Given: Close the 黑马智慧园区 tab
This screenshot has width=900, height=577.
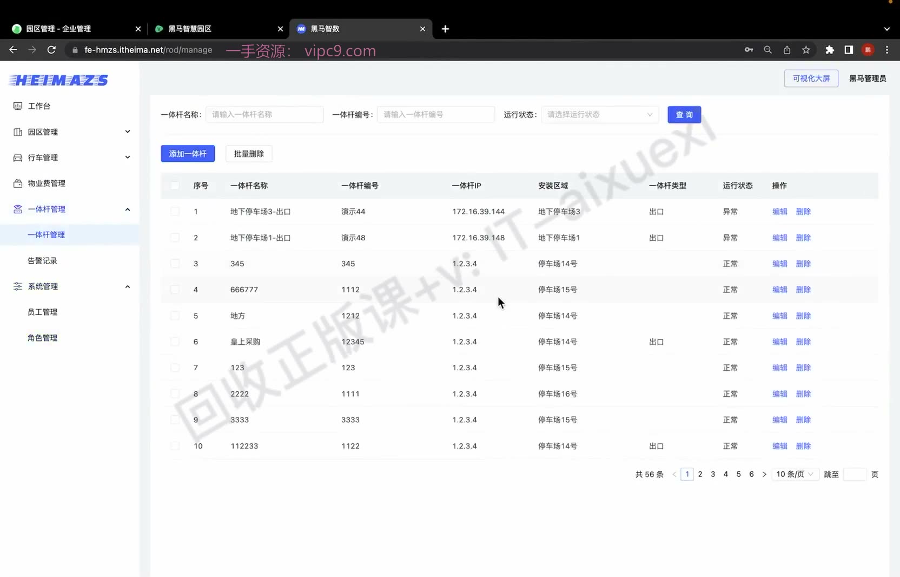Looking at the screenshot, I should [x=280, y=29].
